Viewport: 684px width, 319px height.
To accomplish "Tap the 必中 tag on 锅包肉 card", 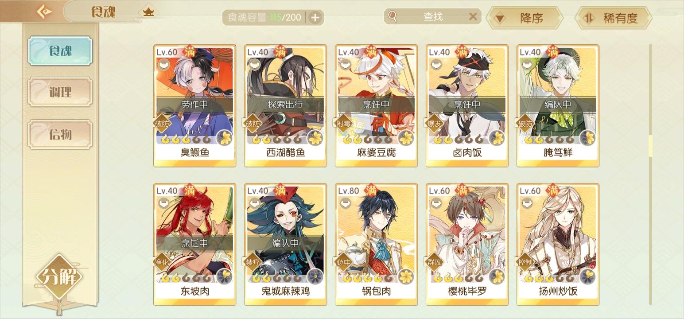I will click(344, 262).
